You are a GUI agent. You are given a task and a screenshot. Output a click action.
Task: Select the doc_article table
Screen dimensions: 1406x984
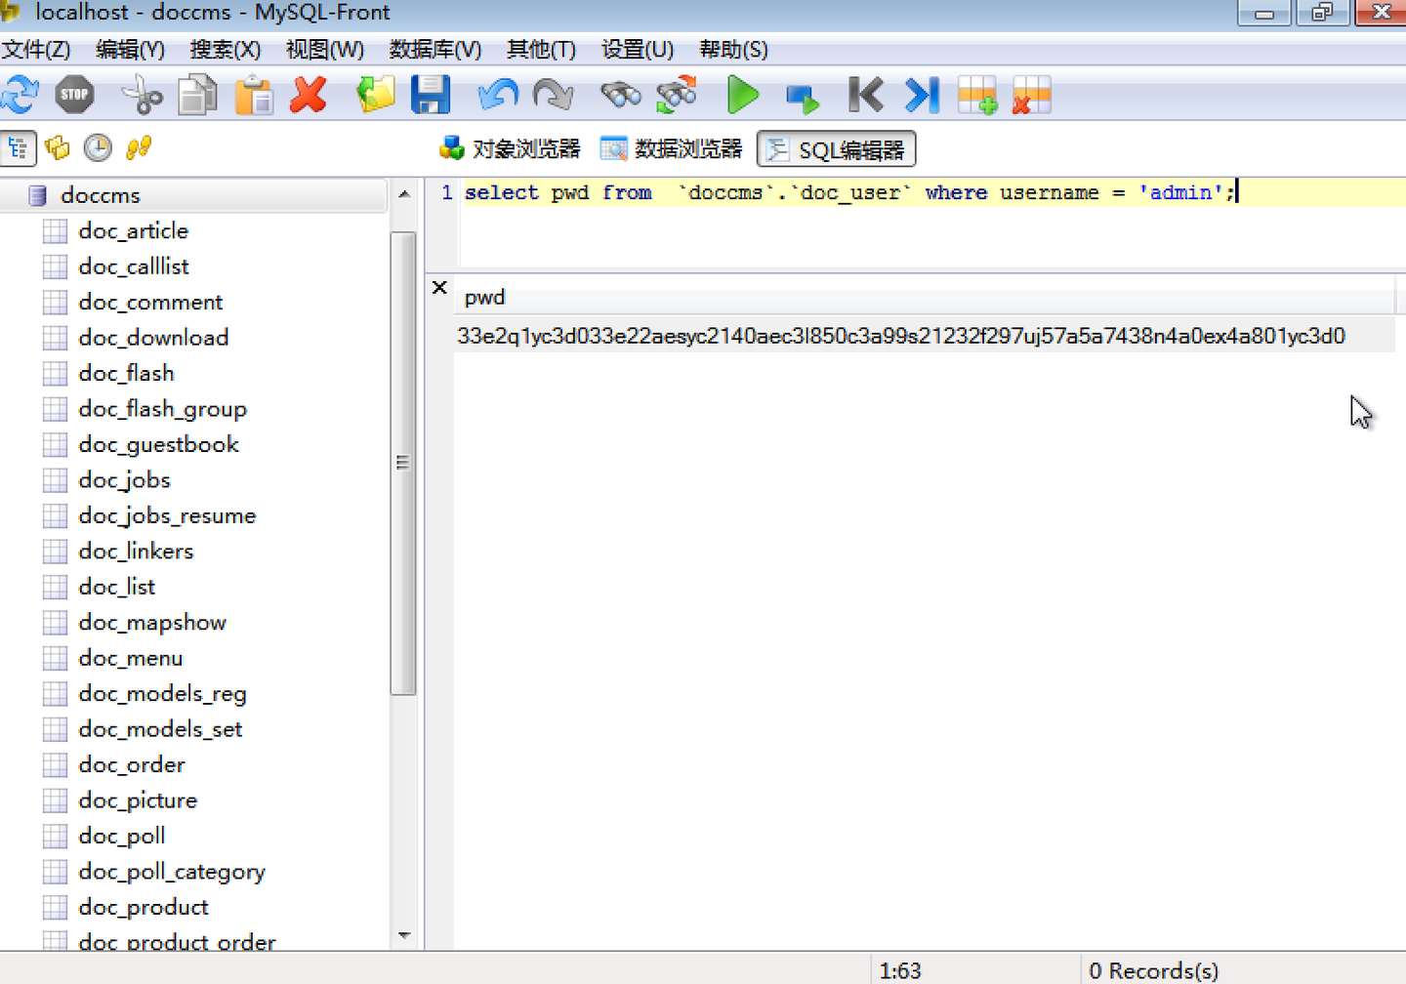[133, 230]
